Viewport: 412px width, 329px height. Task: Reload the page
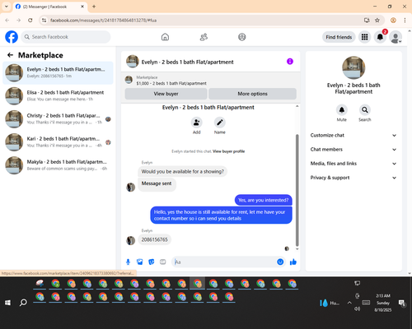pyautogui.click(x=30, y=21)
